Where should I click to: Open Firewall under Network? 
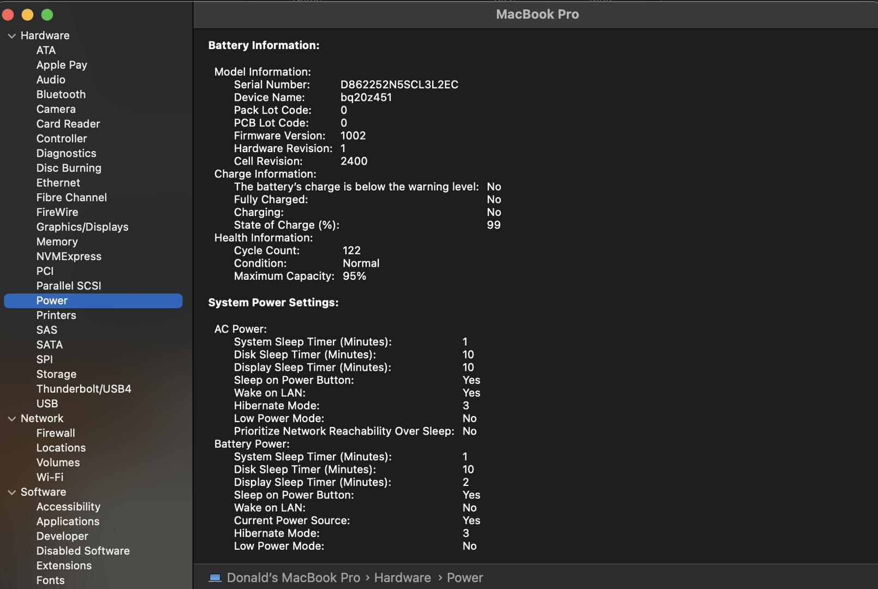[x=56, y=433]
